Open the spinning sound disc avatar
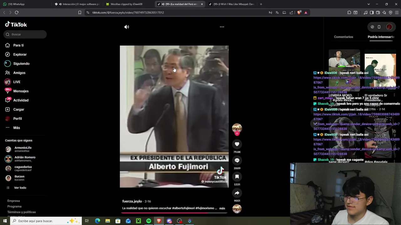 pos(237,208)
